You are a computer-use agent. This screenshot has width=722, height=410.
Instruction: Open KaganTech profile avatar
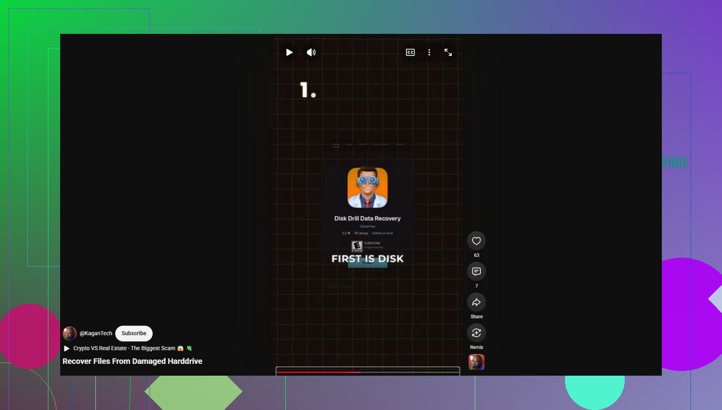(x=70, y=333)
